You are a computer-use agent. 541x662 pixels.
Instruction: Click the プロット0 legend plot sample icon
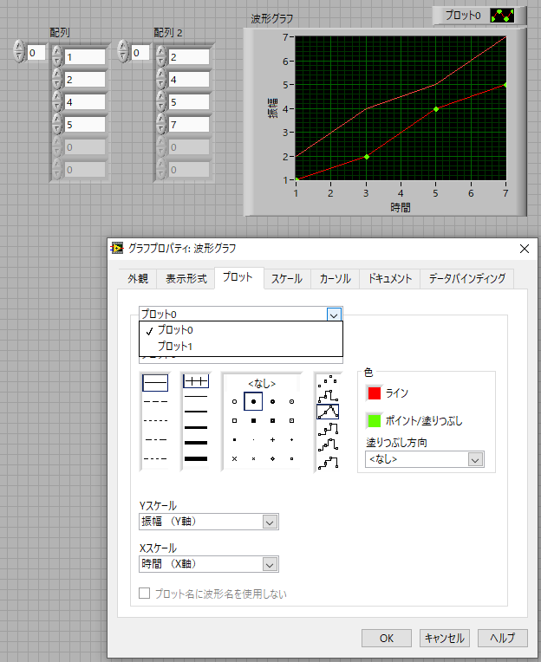502,16
